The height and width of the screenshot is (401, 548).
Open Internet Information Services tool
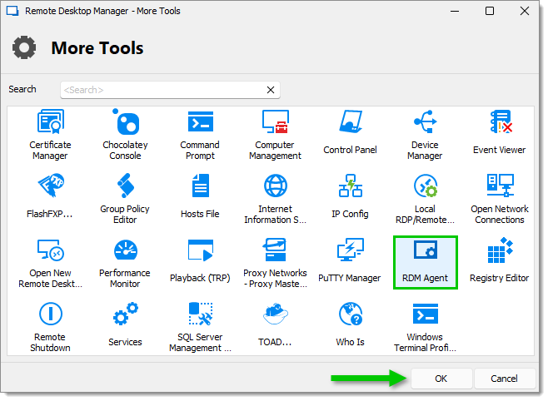coord(275,198)
